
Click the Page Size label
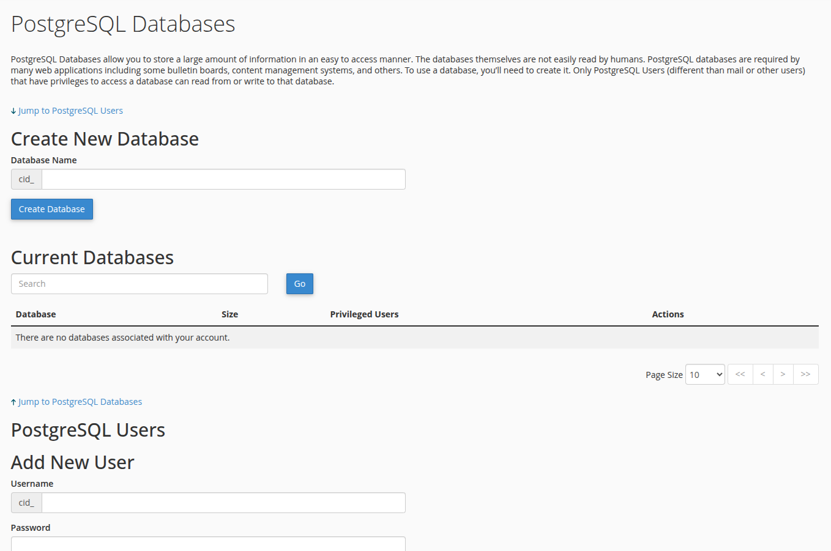tap(664, 375)
